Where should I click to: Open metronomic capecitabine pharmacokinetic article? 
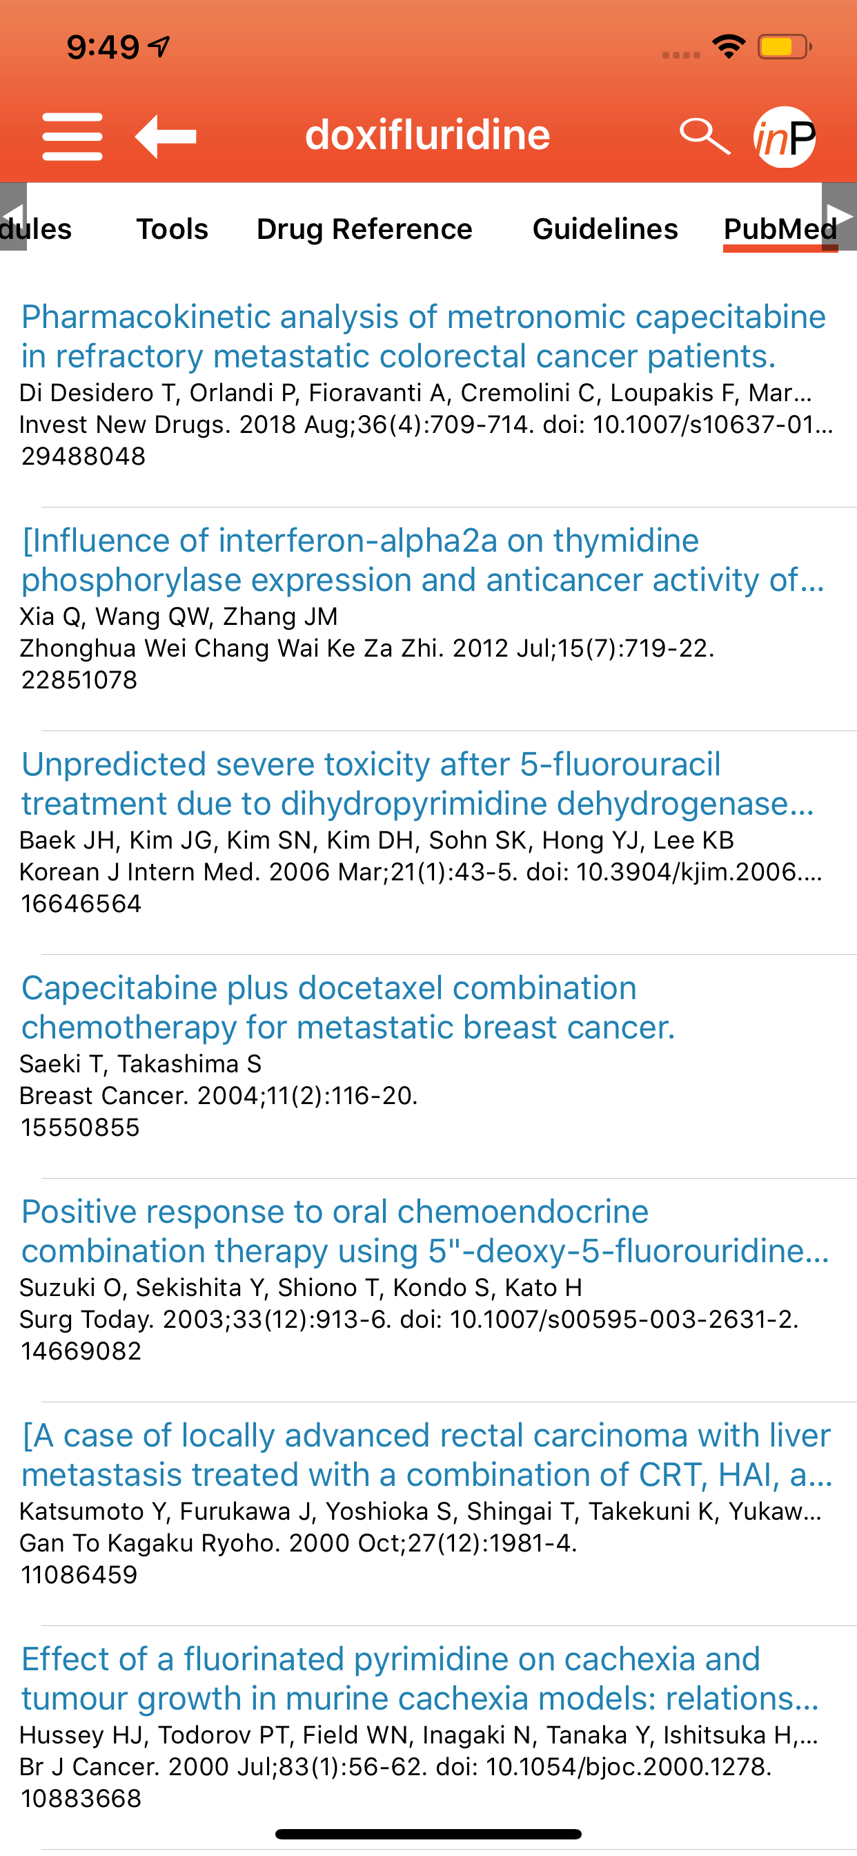[x=424, y=336]
